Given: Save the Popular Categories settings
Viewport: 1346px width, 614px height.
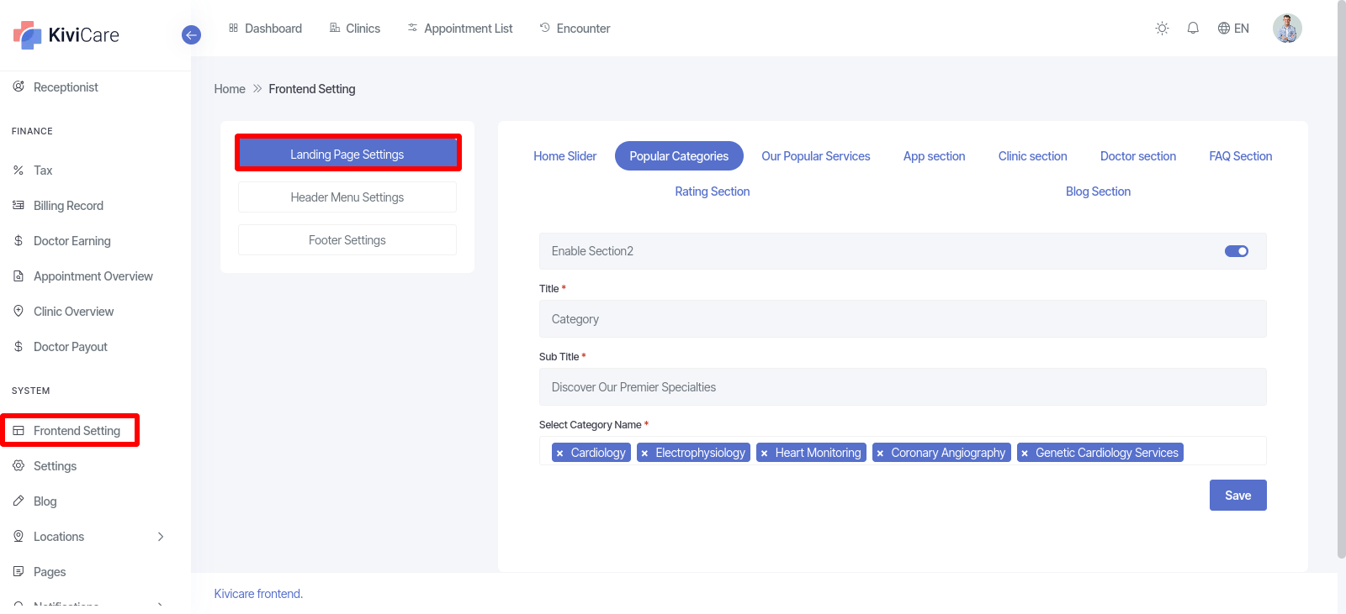Looking at the screenshot, I should point(1238,496).
